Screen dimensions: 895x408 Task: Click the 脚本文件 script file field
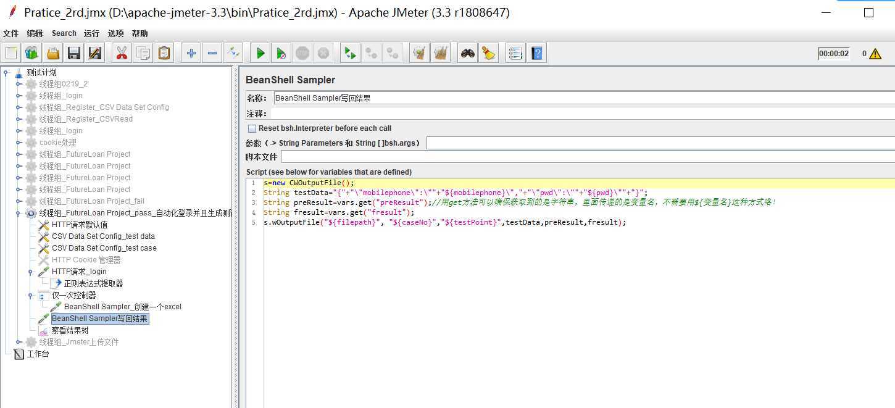[586, 157]
